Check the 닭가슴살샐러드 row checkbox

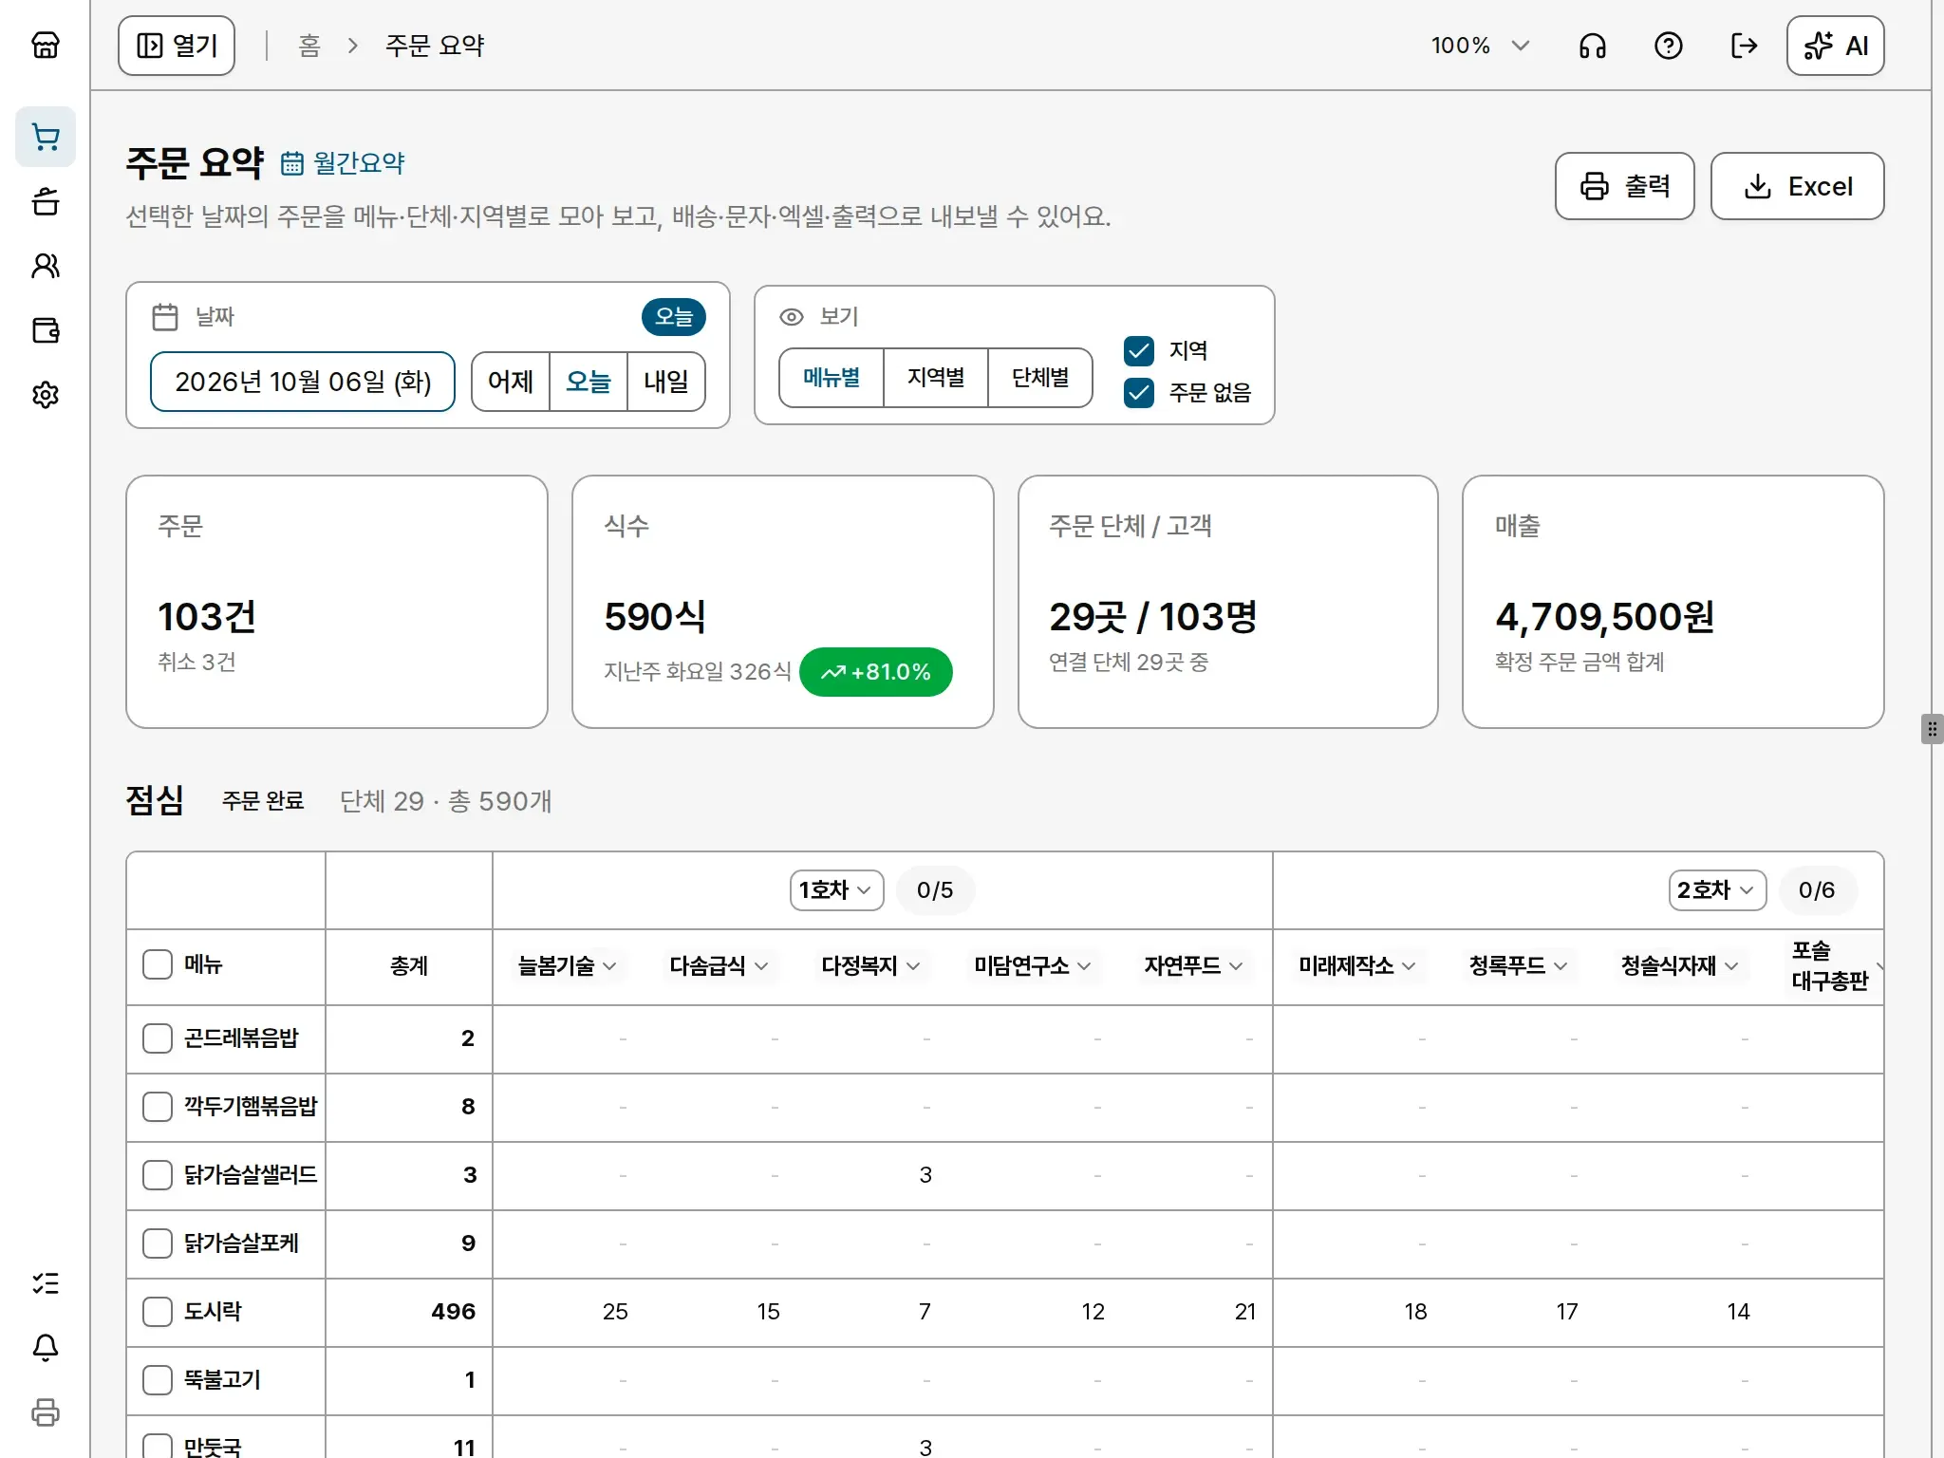pyautogui.click(x=158, y=1175)
